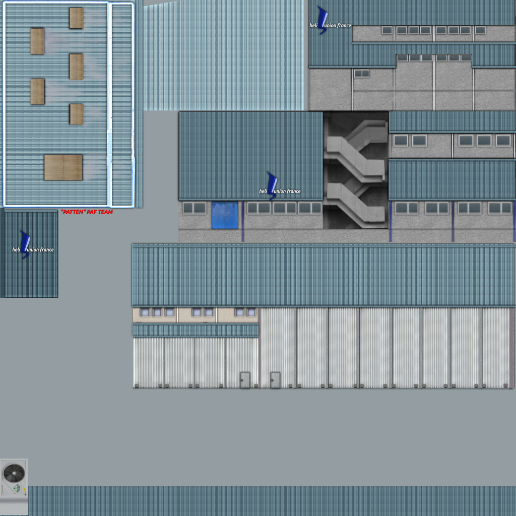
Task: Select the narrow white-outlined roof strip
Action: click(121, 105)
